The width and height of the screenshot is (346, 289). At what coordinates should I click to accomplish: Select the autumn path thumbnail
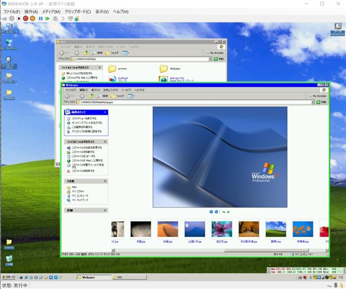(248, 229)
